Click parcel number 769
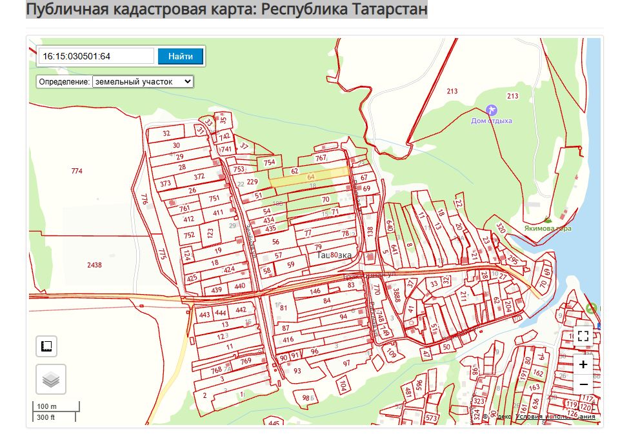620x436 pixels. (246, 361)
